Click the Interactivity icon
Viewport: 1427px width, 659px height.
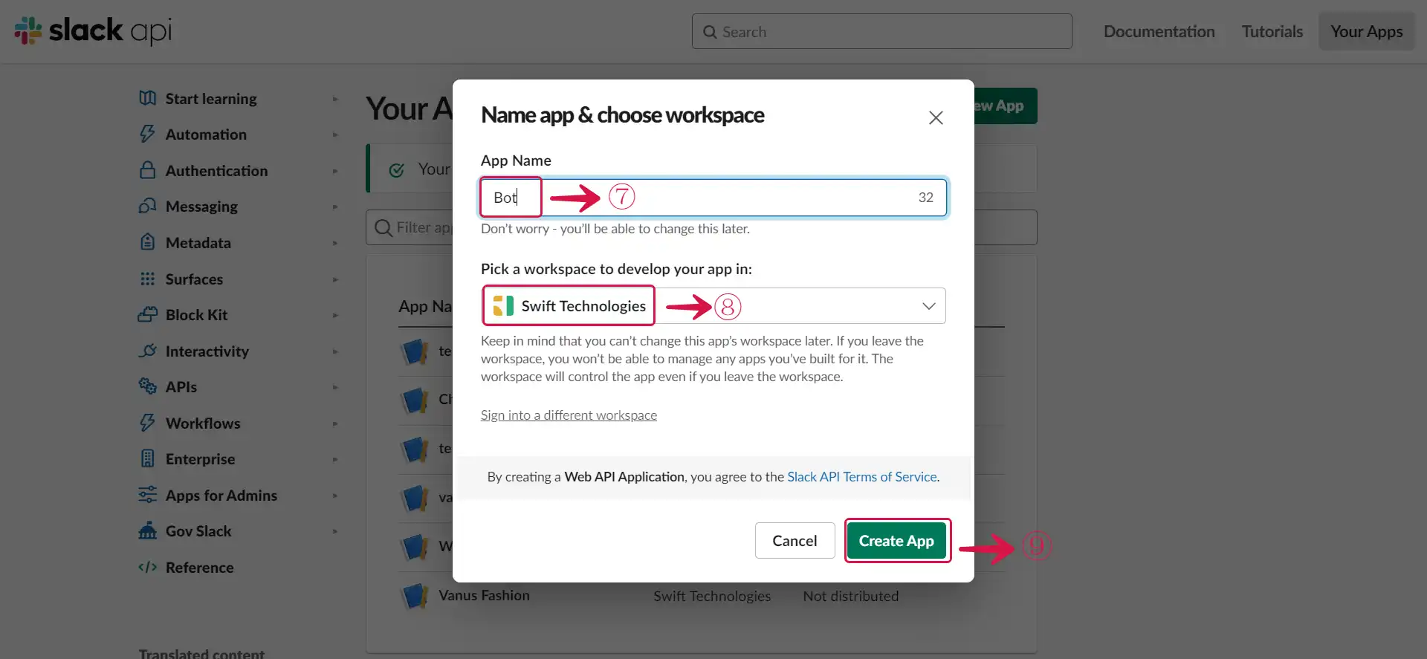147,351
